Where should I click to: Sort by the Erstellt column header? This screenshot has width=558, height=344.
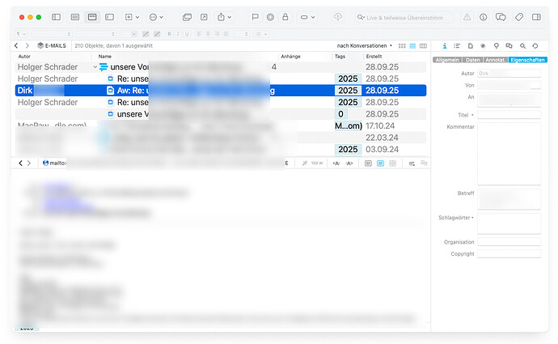[x=374, y=57]
